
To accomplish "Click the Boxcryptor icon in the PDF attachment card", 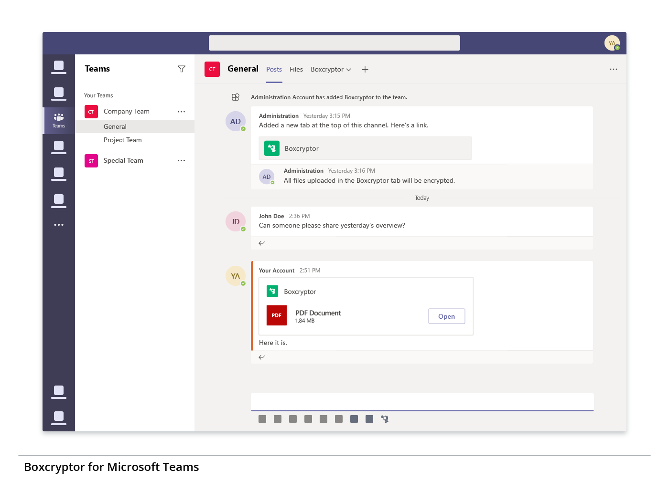I will pos(272,291).
